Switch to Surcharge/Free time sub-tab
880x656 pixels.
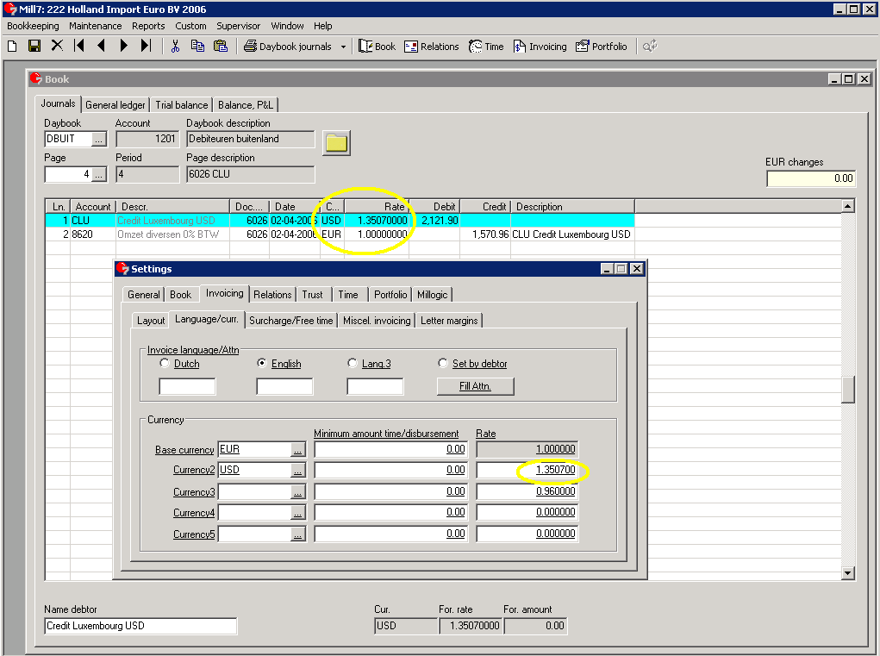click(290, 321)
